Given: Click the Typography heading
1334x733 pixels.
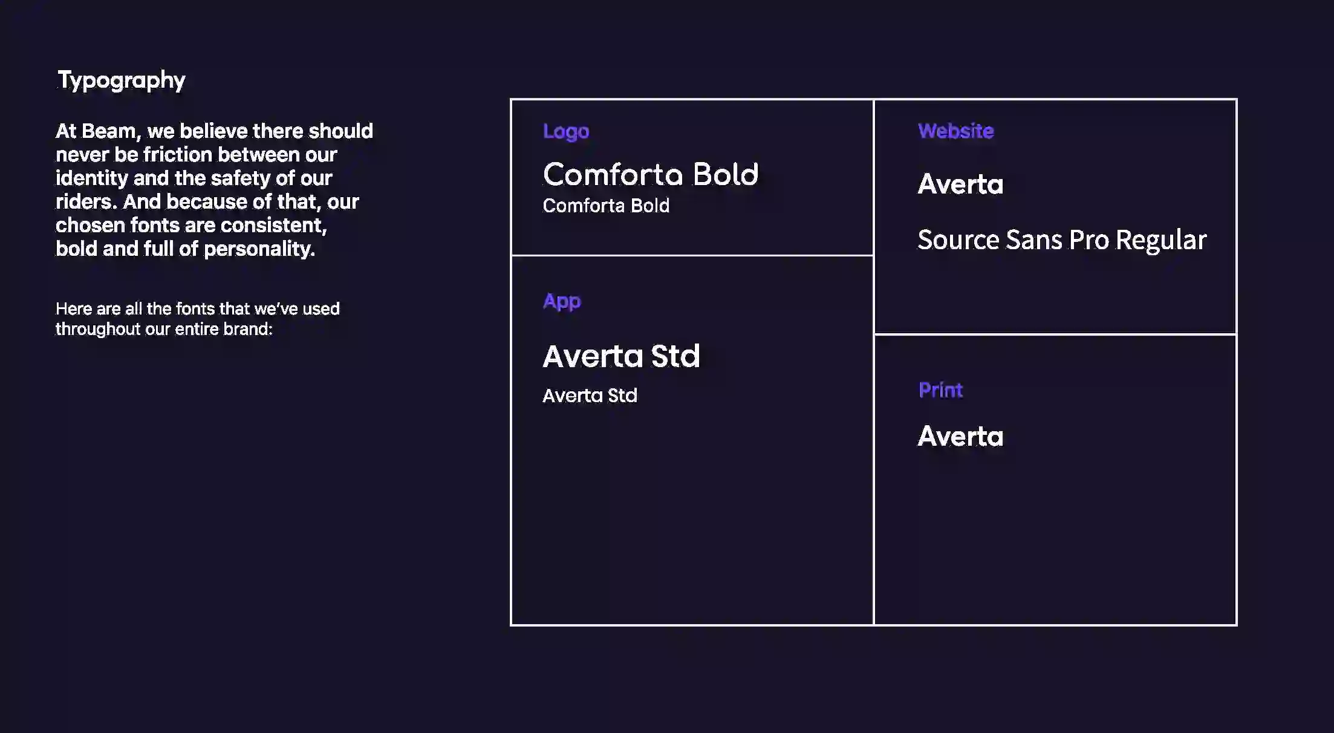Looking at the screenshot, I should [121, 80].
